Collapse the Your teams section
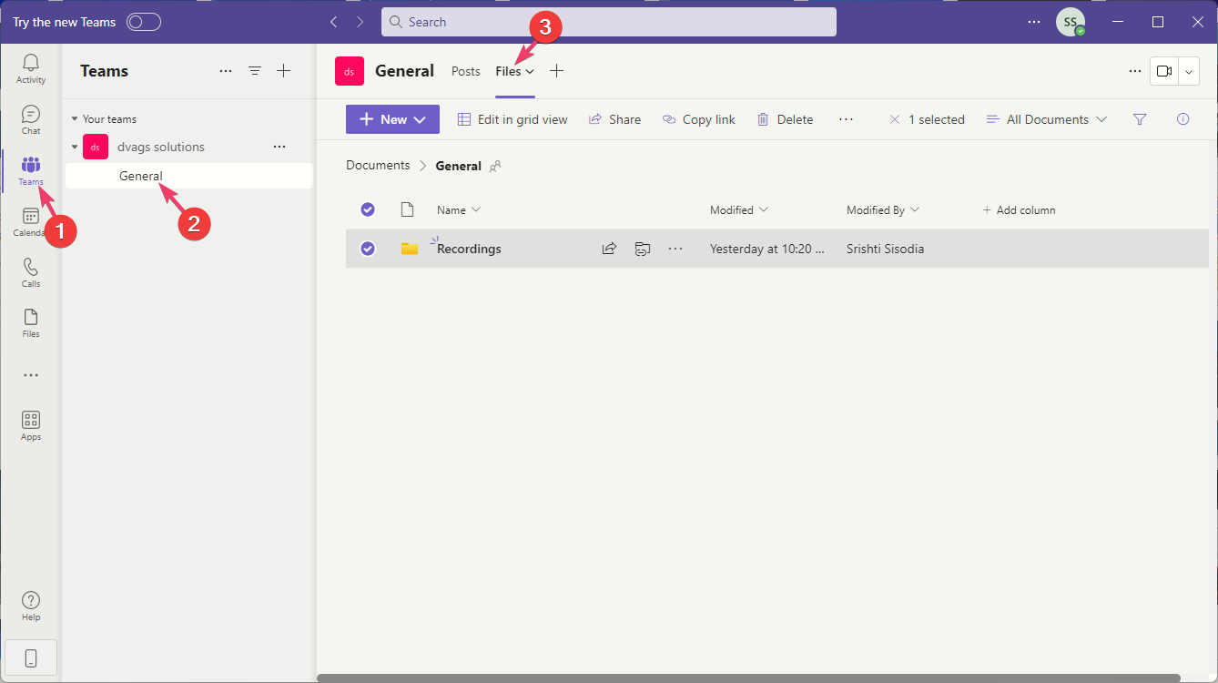 tap(75, 119)
